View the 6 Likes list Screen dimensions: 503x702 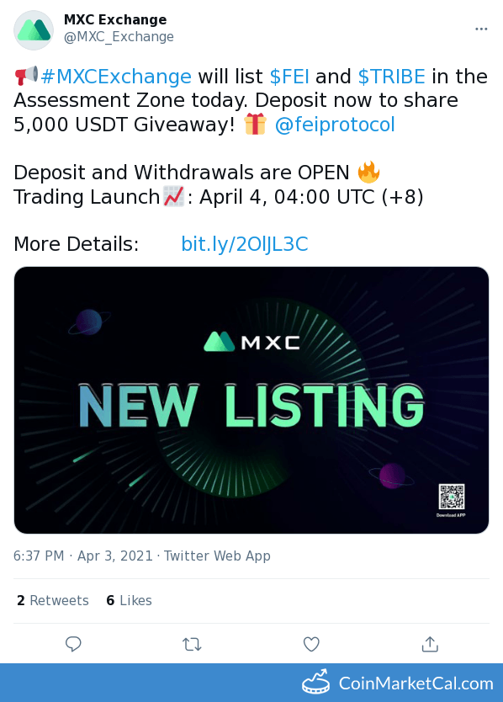click(129, 600)
